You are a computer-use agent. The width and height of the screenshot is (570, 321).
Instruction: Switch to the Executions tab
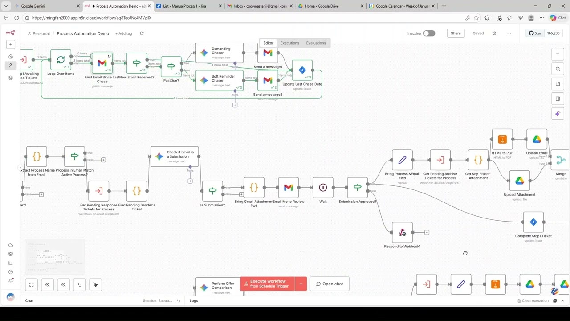coord(289,43)
